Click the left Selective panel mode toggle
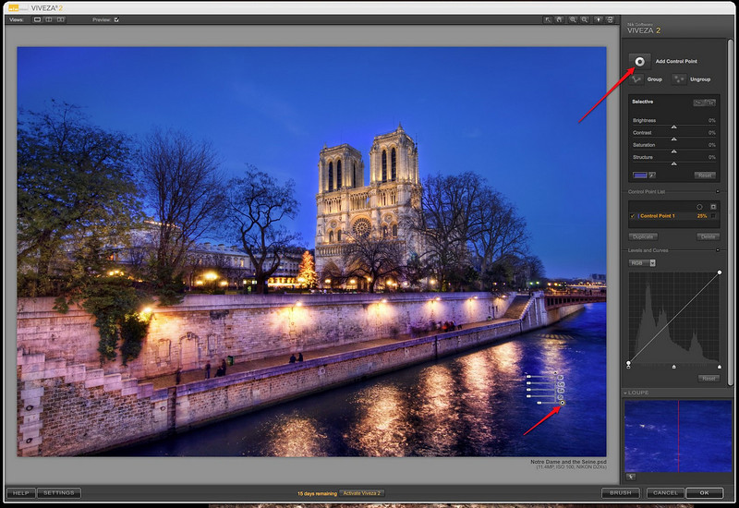The width and height of the screenshot is (739, 508). coord(698,103)
